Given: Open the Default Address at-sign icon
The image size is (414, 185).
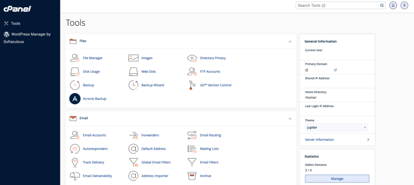Looking at the screenshot, I should [x=133, y=149].
